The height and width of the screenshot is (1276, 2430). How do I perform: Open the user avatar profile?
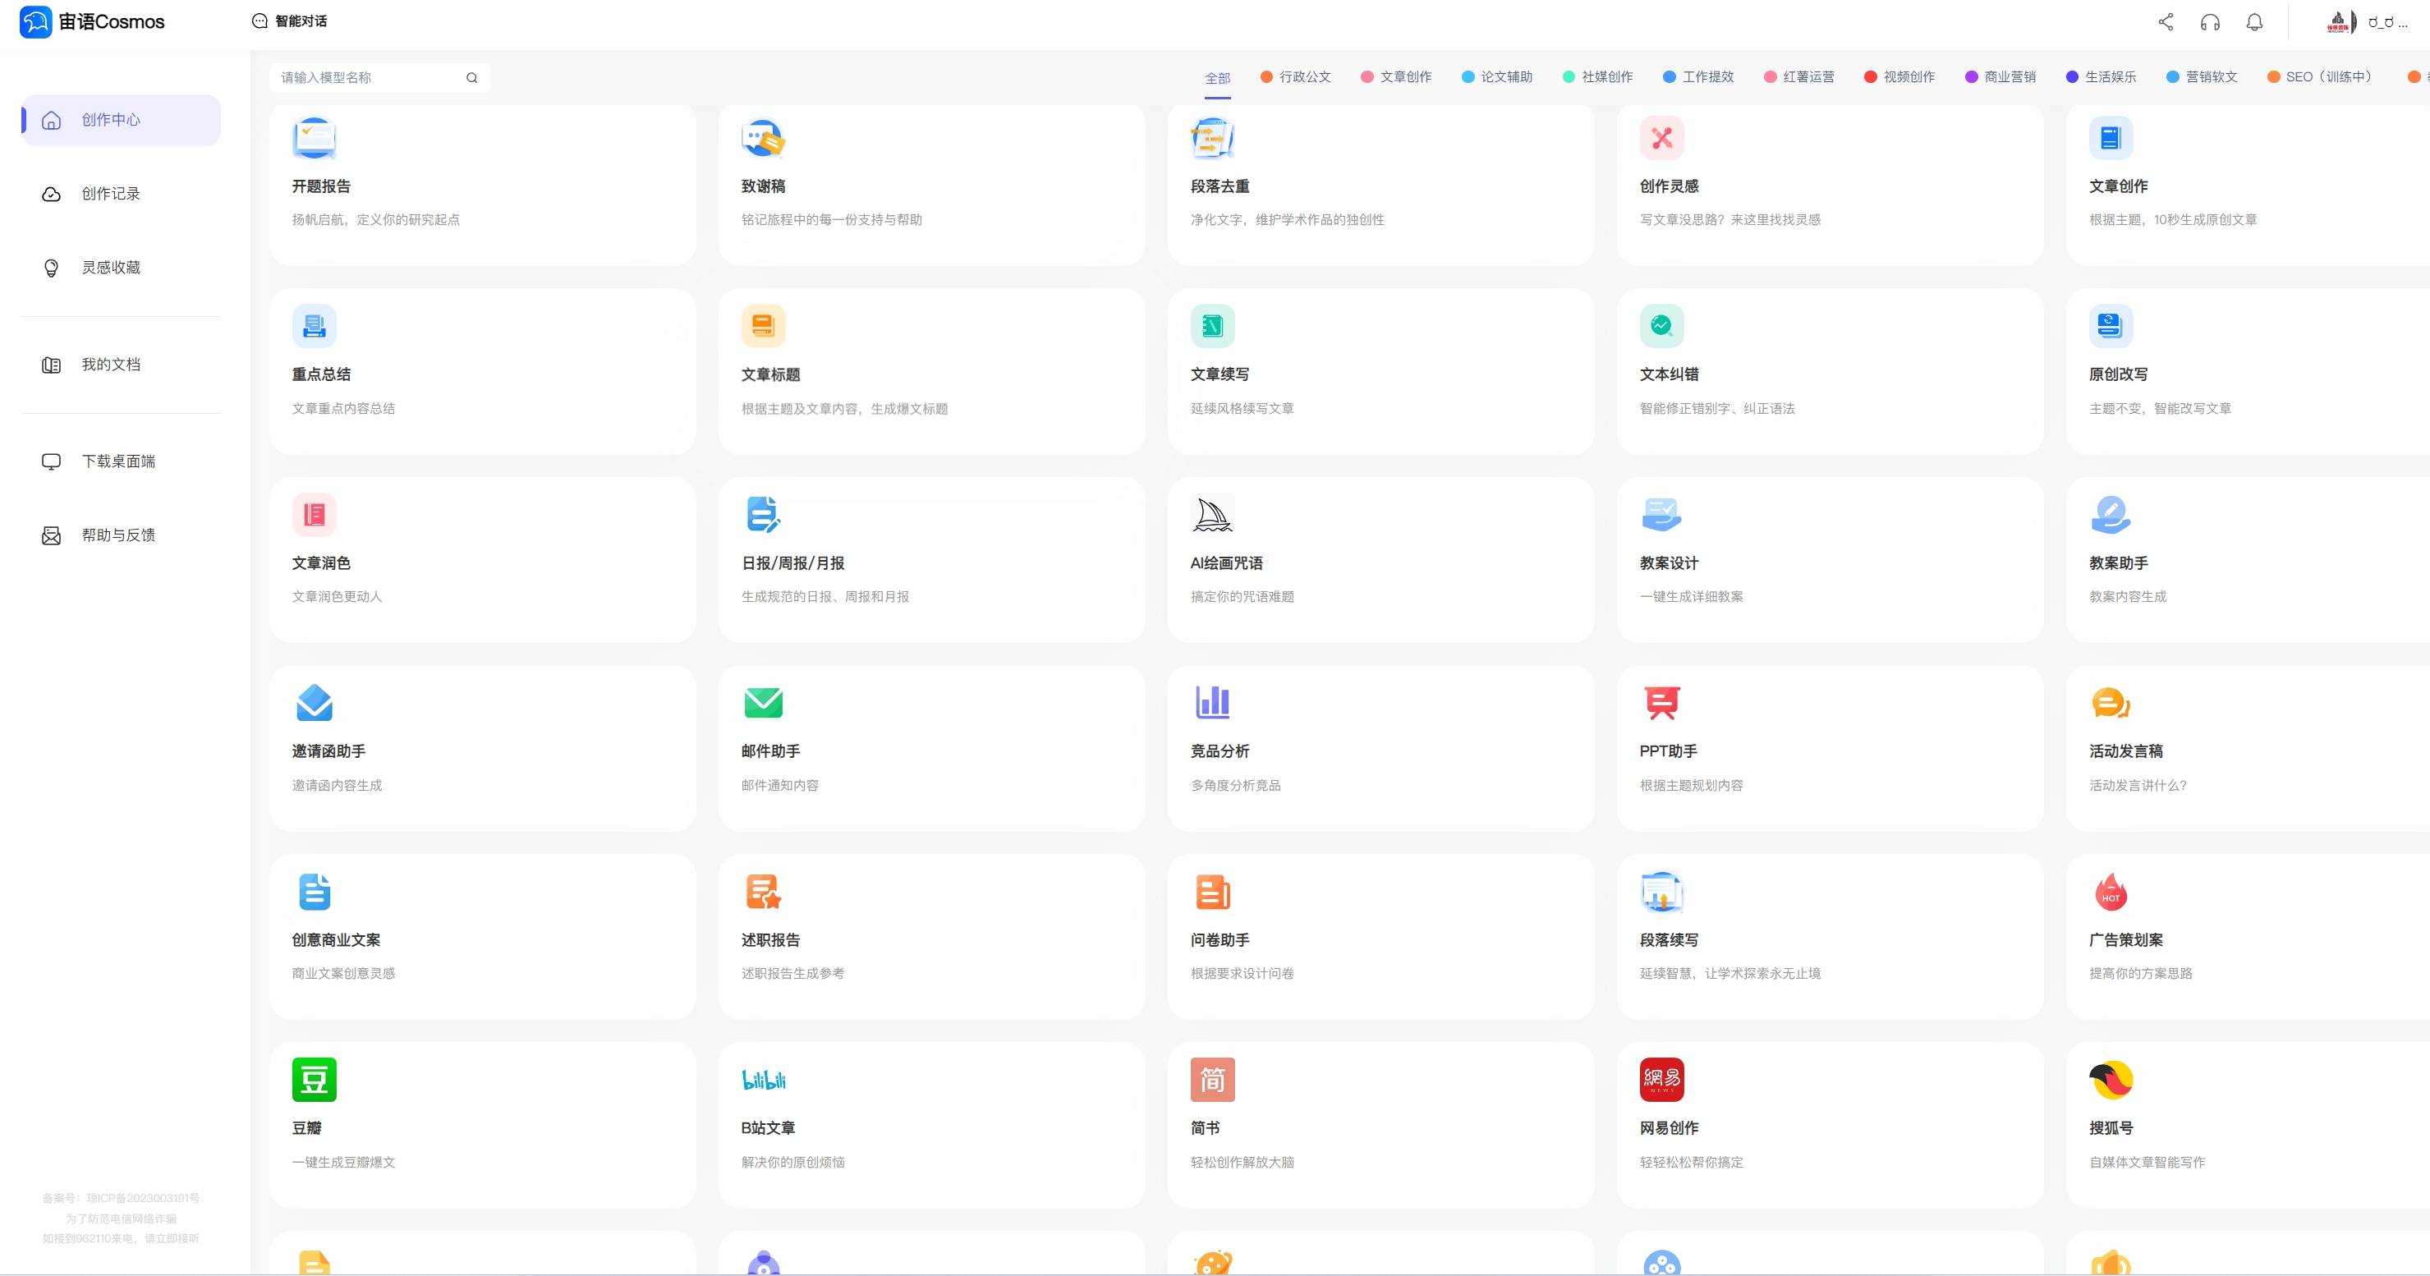[2341, 21]
